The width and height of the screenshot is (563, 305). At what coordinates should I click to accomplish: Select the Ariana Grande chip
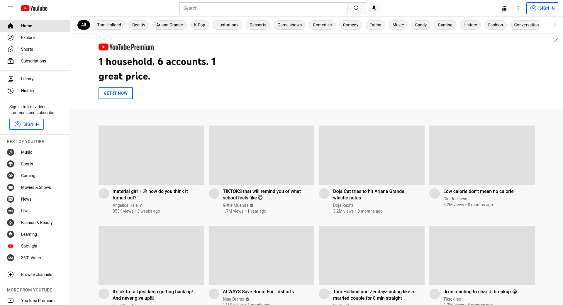169,25
